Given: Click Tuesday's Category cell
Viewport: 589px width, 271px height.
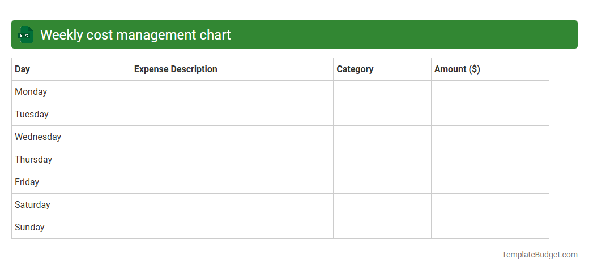Looking at the screenshot, I should click(x=382, y=115).
